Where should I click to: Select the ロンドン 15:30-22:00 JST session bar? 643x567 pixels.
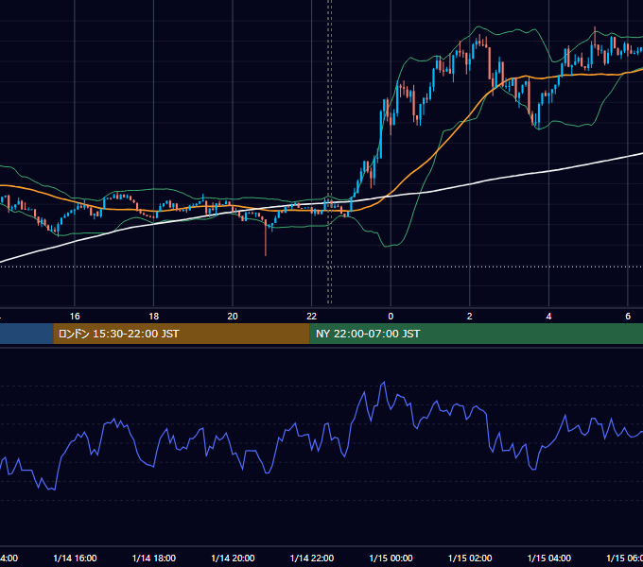click(x=182, y=334)
